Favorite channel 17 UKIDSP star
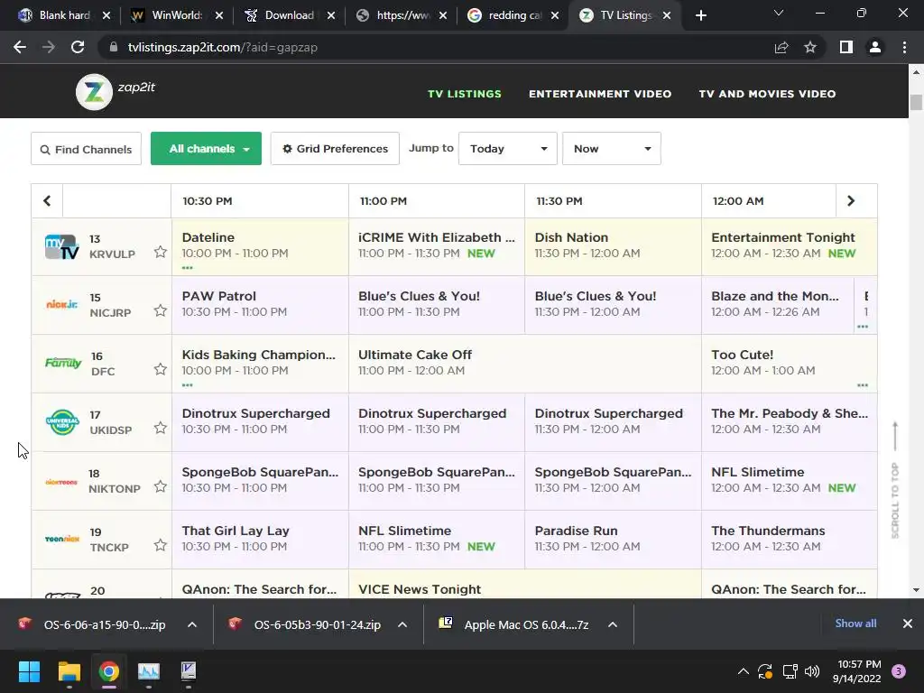 tap(161, 428)
